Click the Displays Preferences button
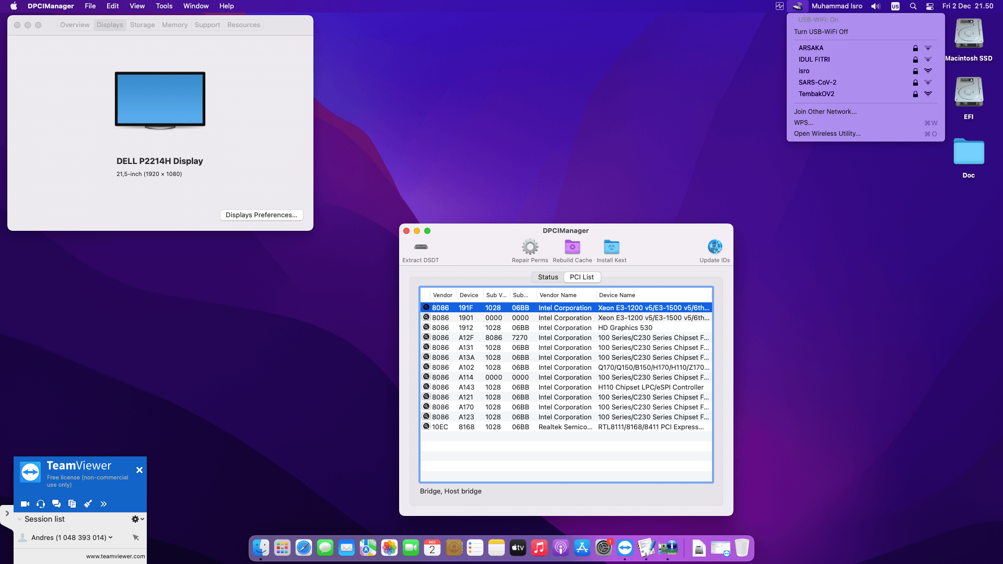The height and width of the screenshot is (564, 1003). [x=261, y=215]
